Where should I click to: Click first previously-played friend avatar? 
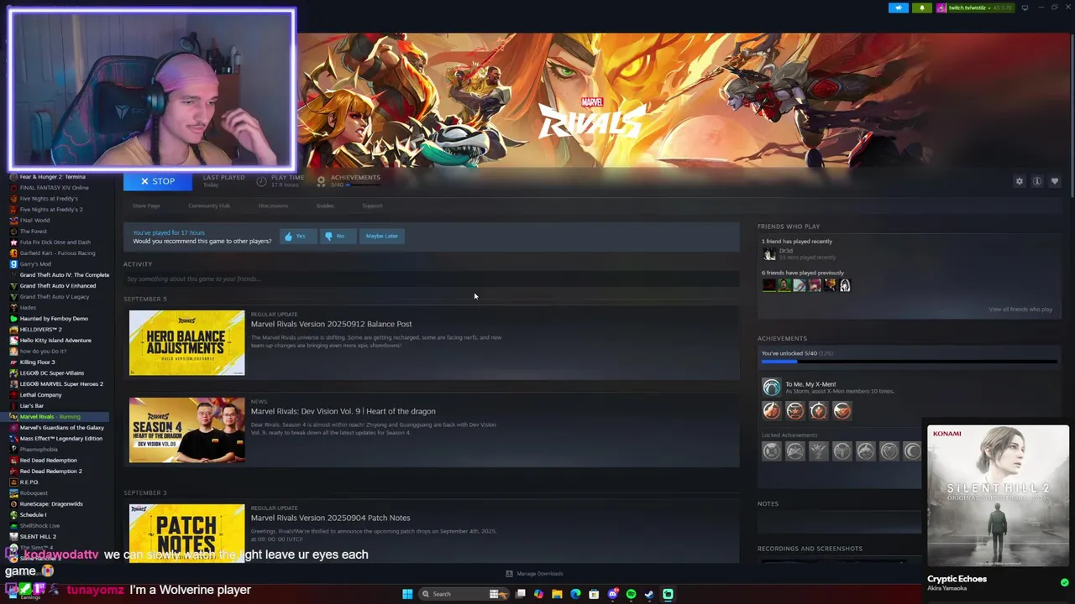tap(768, 285)
